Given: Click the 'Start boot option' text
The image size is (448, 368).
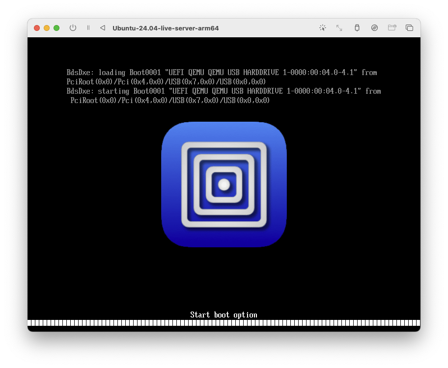Looking at the screenshot, I should pos(224,315).
